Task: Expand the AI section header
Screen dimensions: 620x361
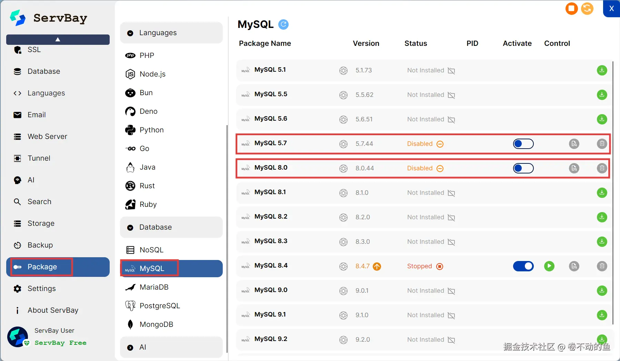Action: coord(171,347)
